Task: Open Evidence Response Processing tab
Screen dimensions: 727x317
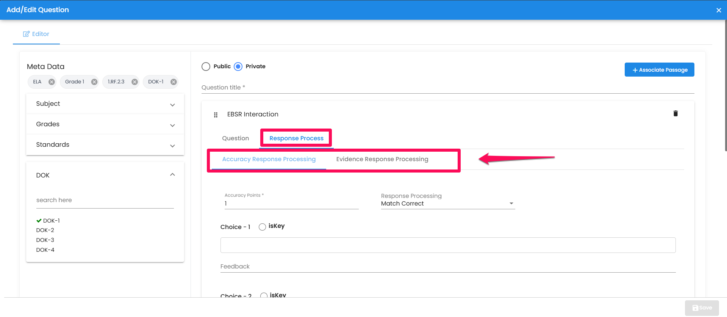Action: click(382, 159)
